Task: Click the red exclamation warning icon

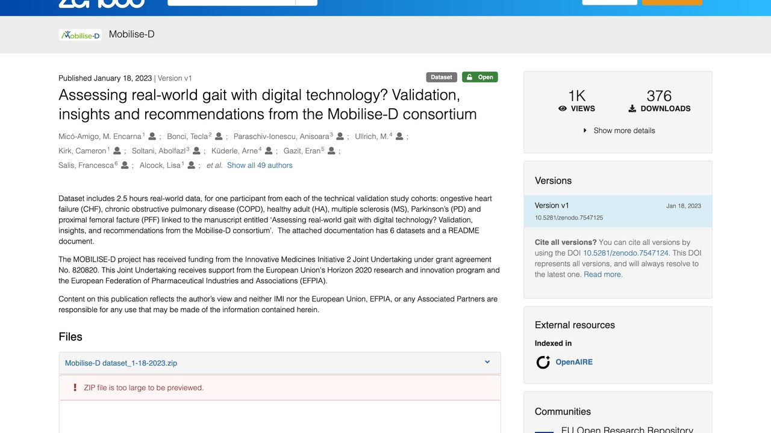Action: (x=75, y=388)
